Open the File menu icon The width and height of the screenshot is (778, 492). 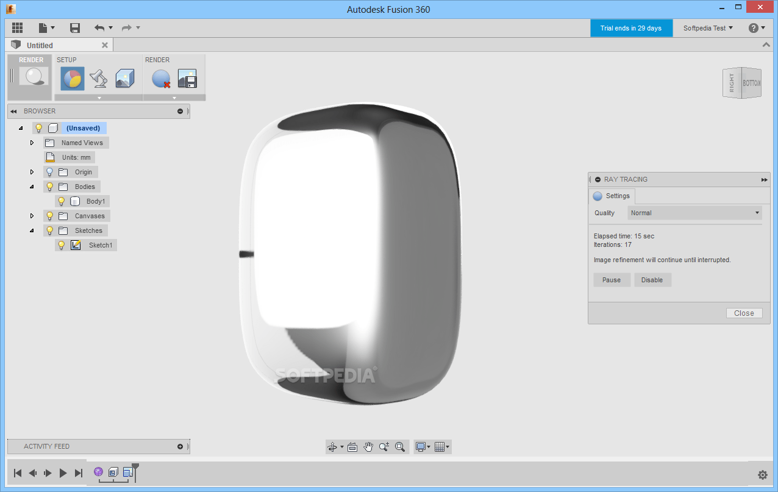[x=46, y=28]
